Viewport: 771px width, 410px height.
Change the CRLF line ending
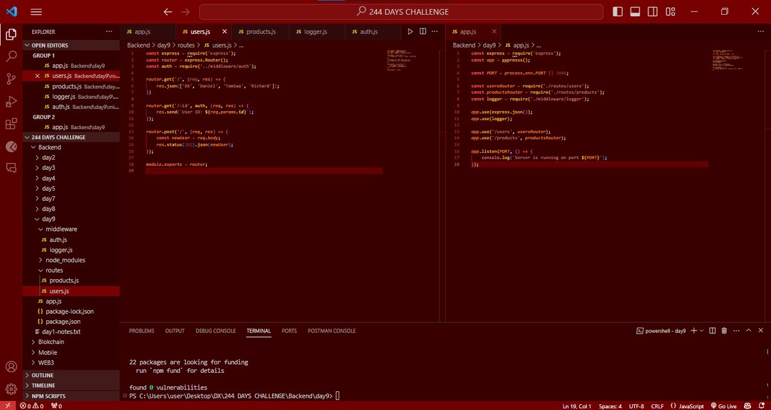[x=657, y=406]
